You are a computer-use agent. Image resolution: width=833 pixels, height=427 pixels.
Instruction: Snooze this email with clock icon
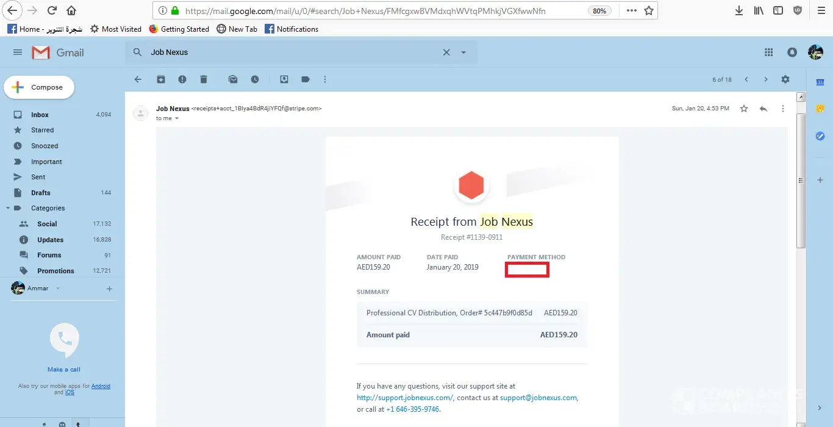pos(255,79)
